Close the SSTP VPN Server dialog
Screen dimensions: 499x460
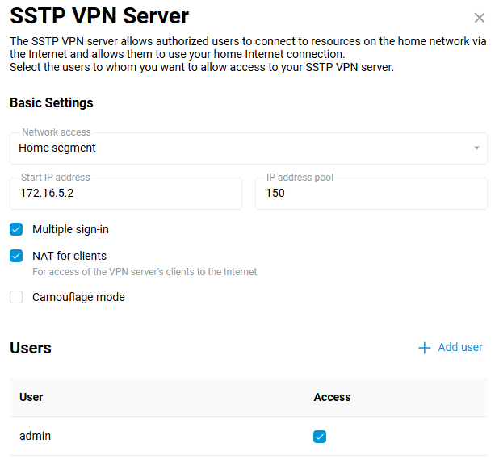point(480,18)
